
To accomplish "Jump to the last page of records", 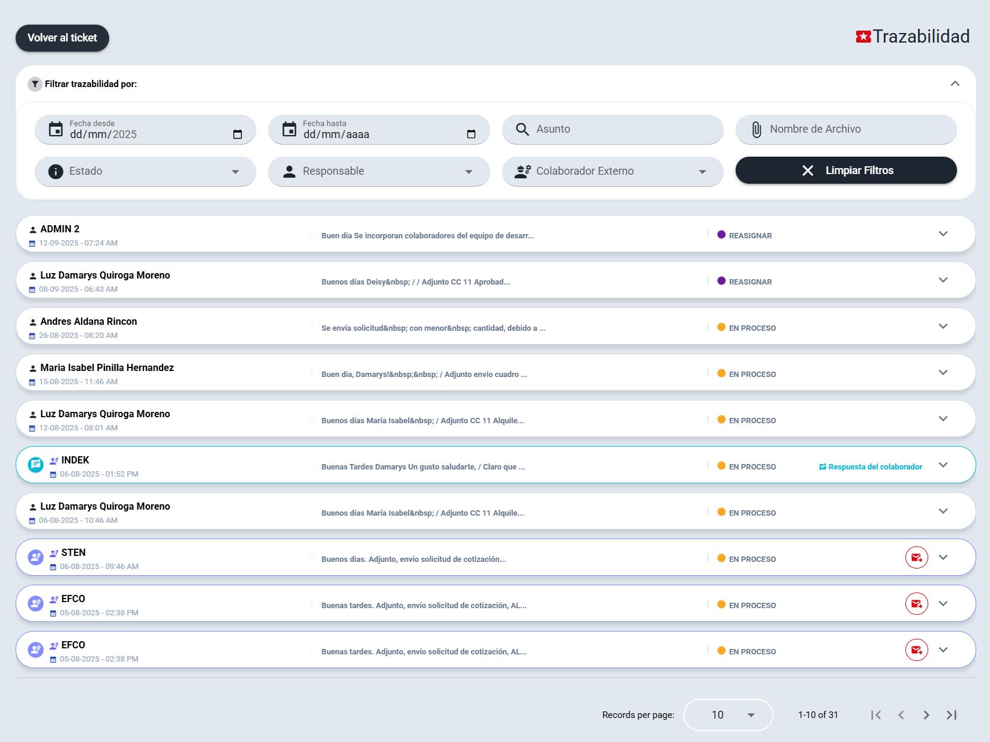I will (951, 715).
